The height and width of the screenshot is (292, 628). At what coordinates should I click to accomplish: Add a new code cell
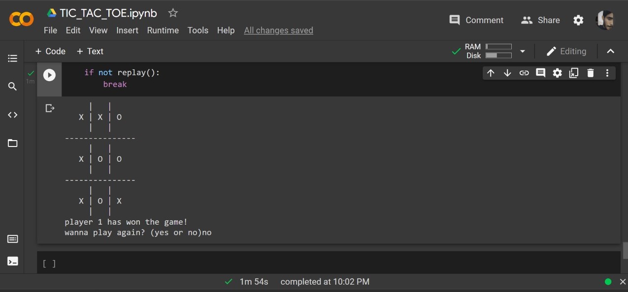[50, 51]
